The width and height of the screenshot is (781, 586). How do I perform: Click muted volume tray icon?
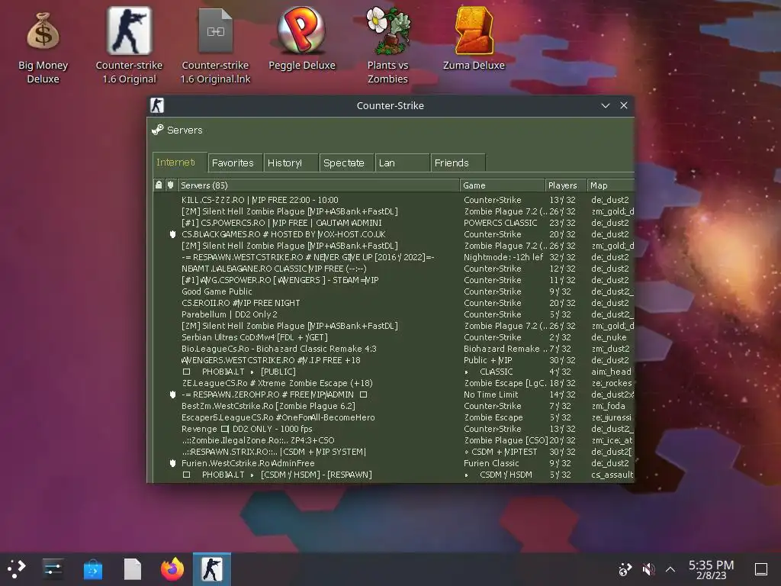(648, 569)
